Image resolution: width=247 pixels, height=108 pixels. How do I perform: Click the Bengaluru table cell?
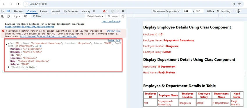[x=187, y=103]
